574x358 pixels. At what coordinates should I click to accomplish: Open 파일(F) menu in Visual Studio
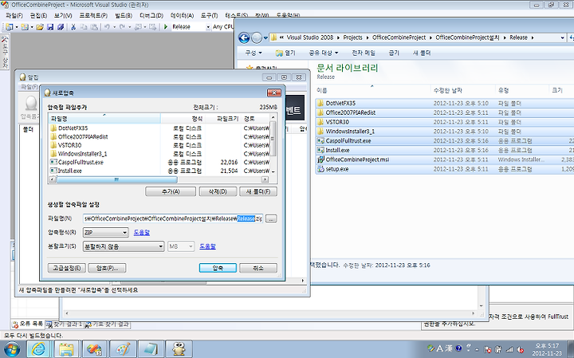[x=14, y=15]
